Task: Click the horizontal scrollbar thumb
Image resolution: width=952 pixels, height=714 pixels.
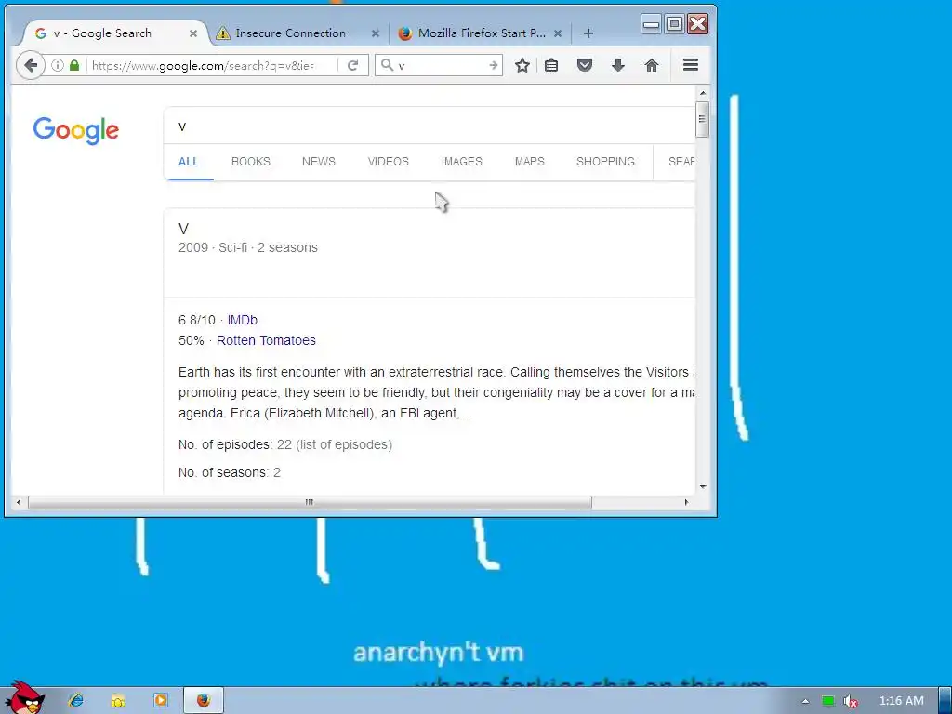Action: coord(310,502)
